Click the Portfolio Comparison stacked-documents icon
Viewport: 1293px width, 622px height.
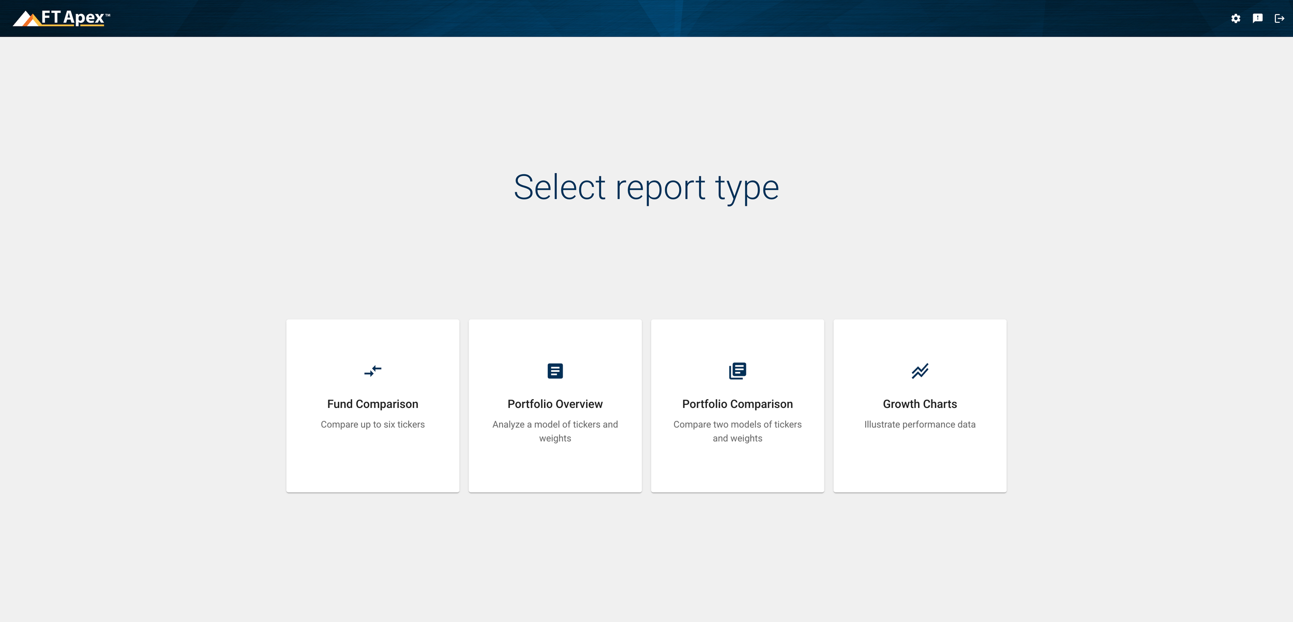point(737,370)
